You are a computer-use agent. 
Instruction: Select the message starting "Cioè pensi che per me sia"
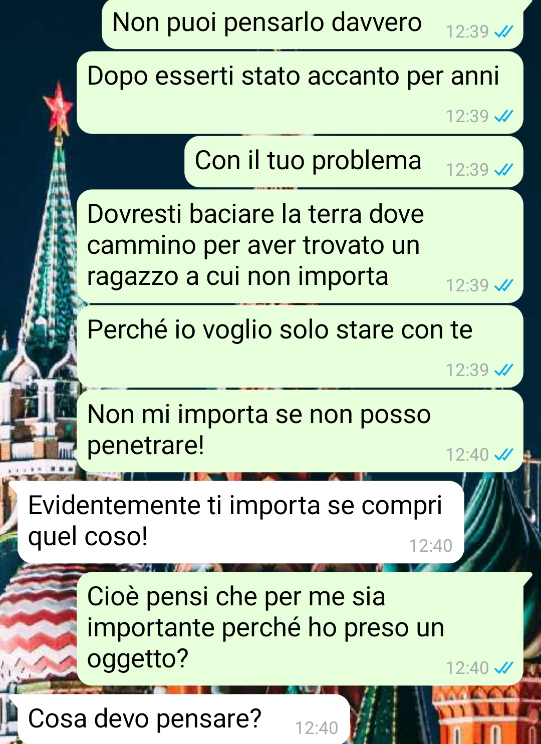[300, 629]
